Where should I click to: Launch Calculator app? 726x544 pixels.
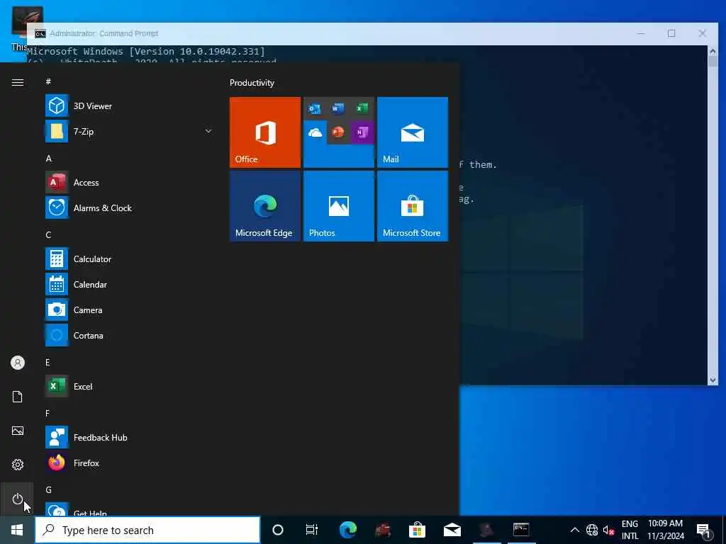point(130,259)
